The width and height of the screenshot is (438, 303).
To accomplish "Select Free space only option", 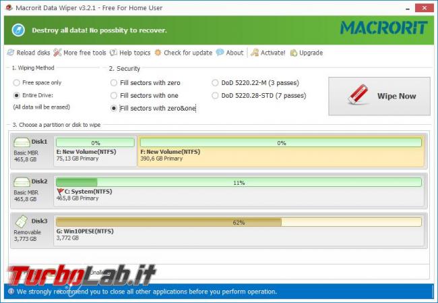I will pos(37,82).
